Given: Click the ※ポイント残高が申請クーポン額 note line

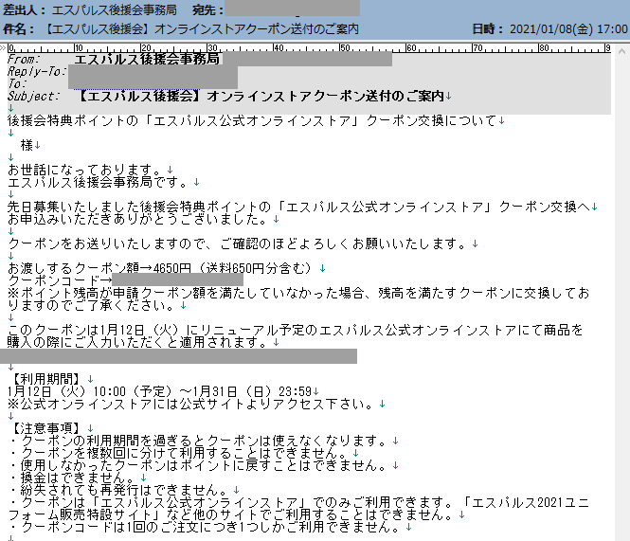Looking at the screenshot, I should 298,293.
